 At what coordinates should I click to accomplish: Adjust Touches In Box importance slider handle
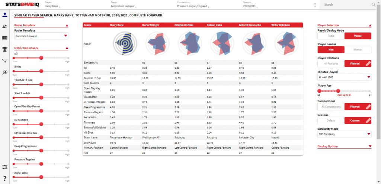[x=41, y=85]
